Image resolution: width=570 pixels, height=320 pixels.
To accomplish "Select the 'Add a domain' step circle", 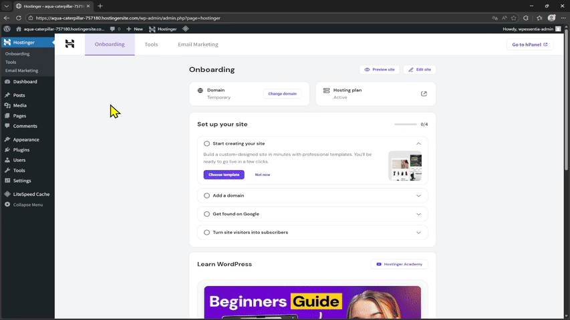I will pyautogui.click(x=207, y=195).
